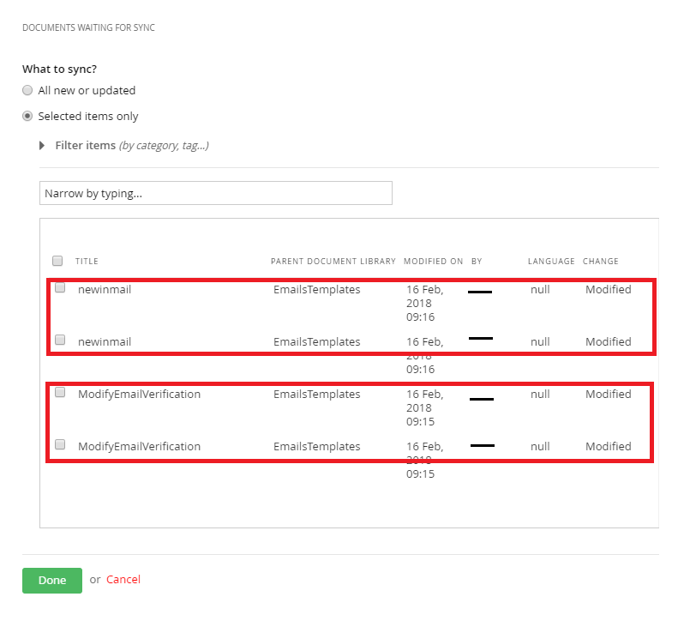This screenshot has height=633, width=678.
Task: Click the BY column header
Action: point(477,262)
